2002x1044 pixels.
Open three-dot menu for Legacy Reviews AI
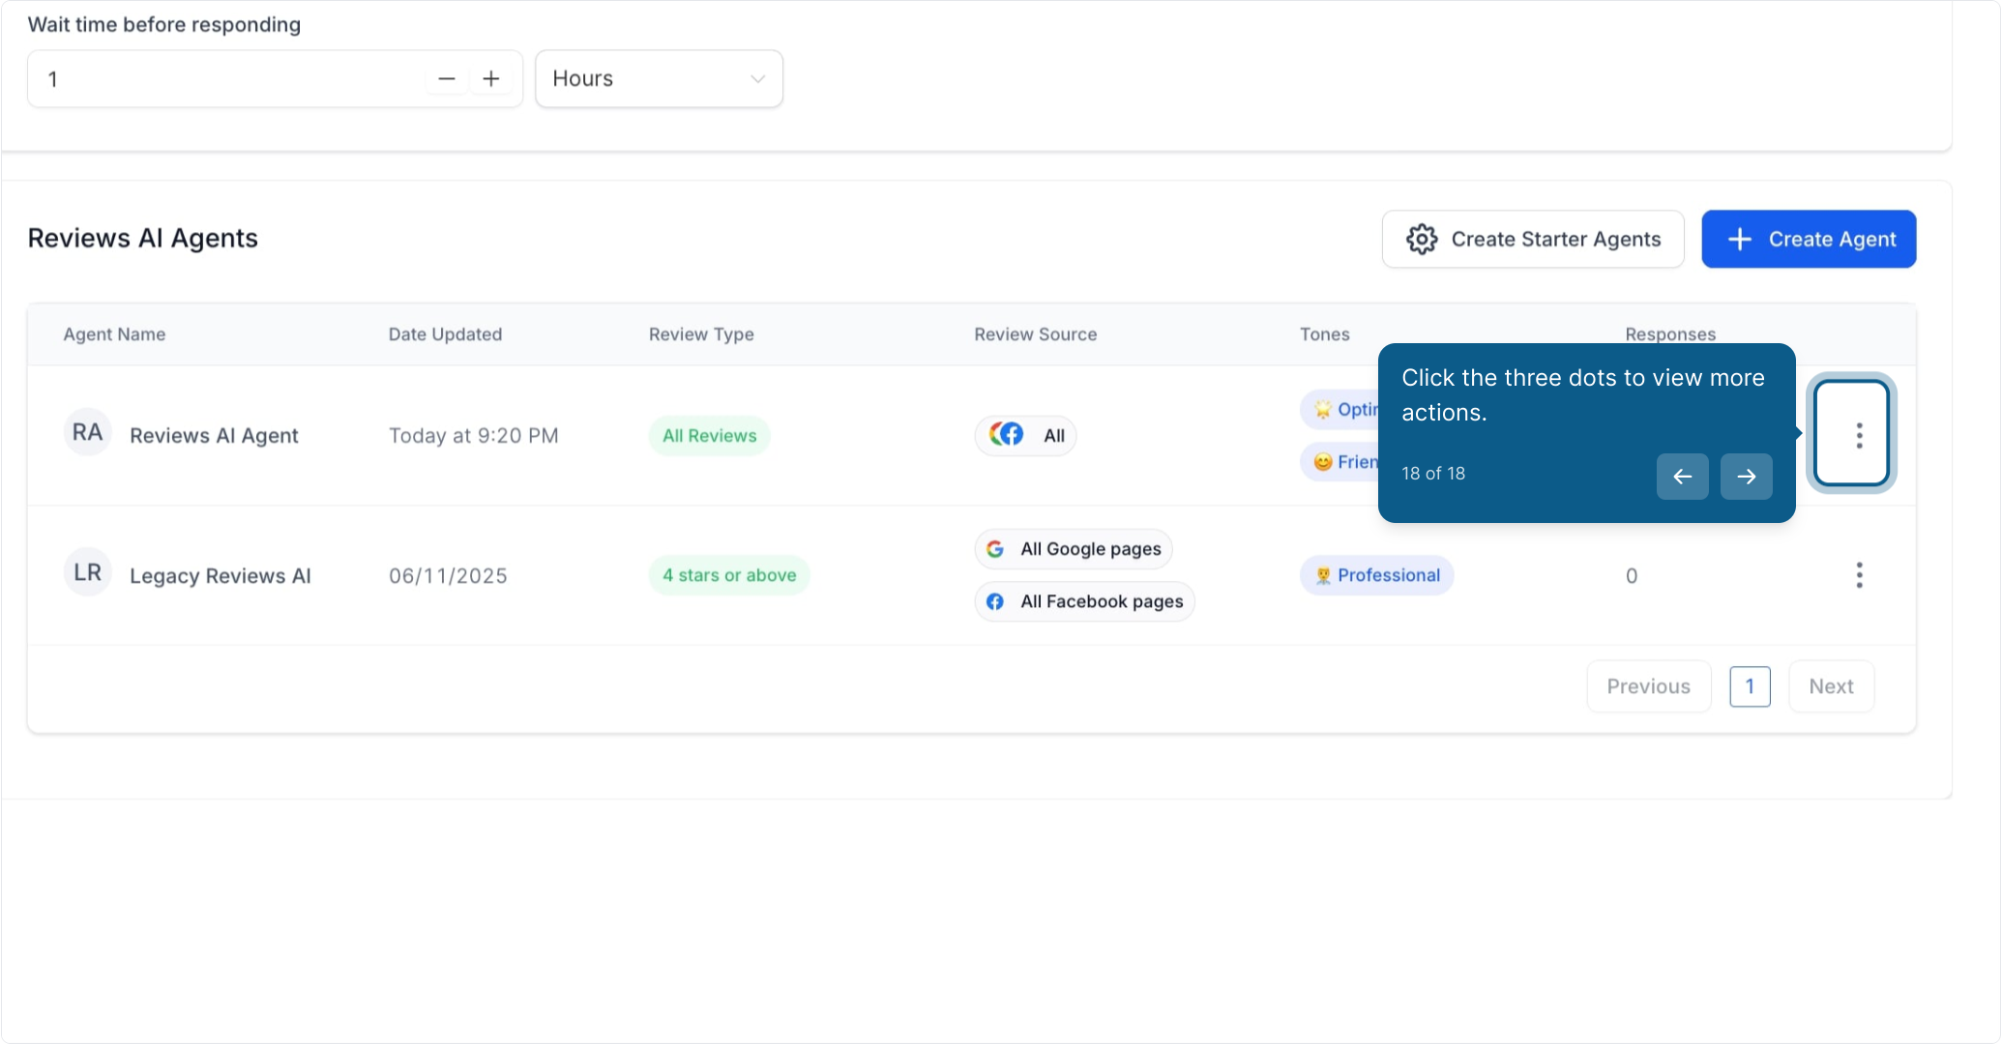click(1858, 575)
